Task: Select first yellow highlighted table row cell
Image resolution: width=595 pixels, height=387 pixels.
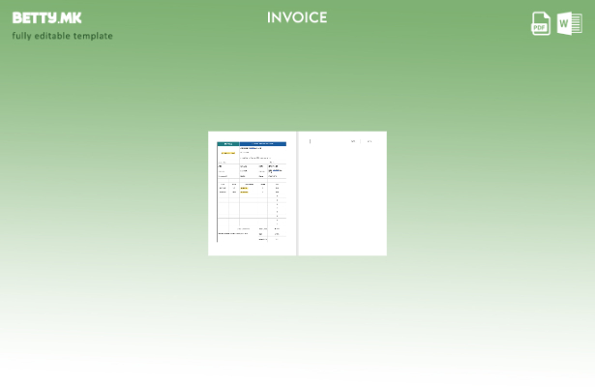Action: 244,188
